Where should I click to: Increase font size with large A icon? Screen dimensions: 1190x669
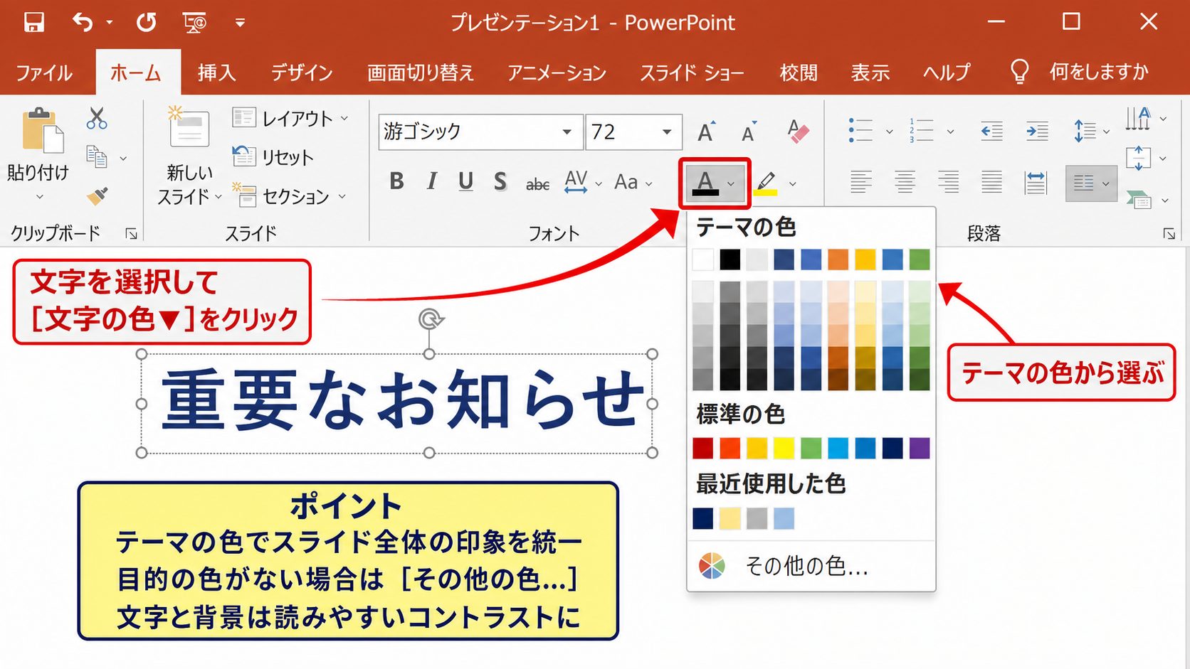tap(706, 132)
